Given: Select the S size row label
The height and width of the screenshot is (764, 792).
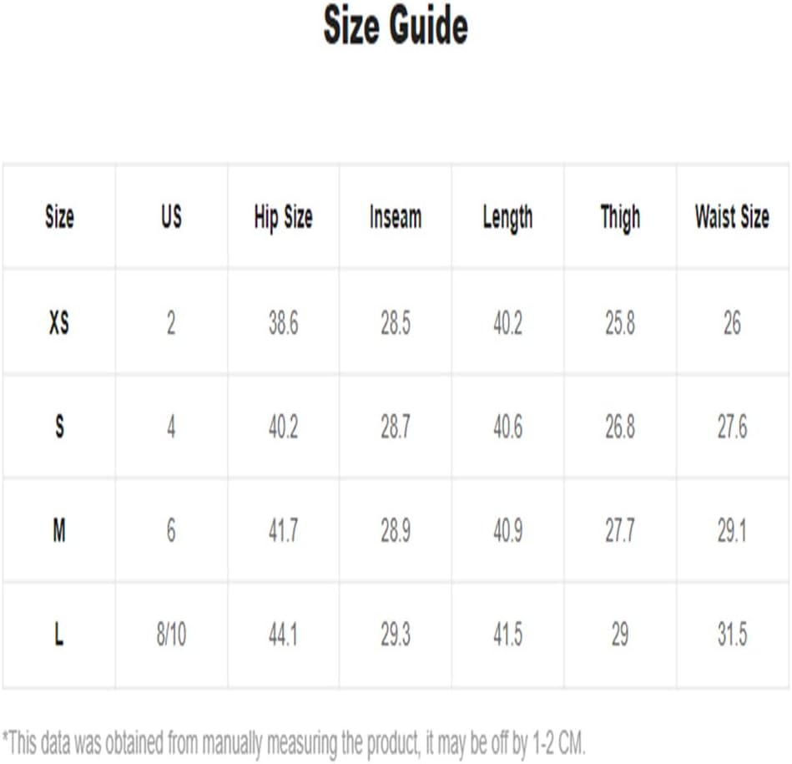Looking at the screenshot, I should [59, 427].
